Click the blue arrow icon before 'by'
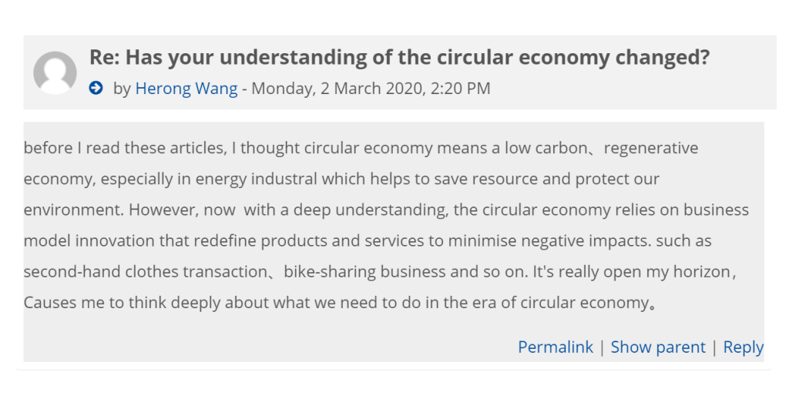The height and width of the screenshot is (396, 789). pyautogui.click(x=96, y=89)
